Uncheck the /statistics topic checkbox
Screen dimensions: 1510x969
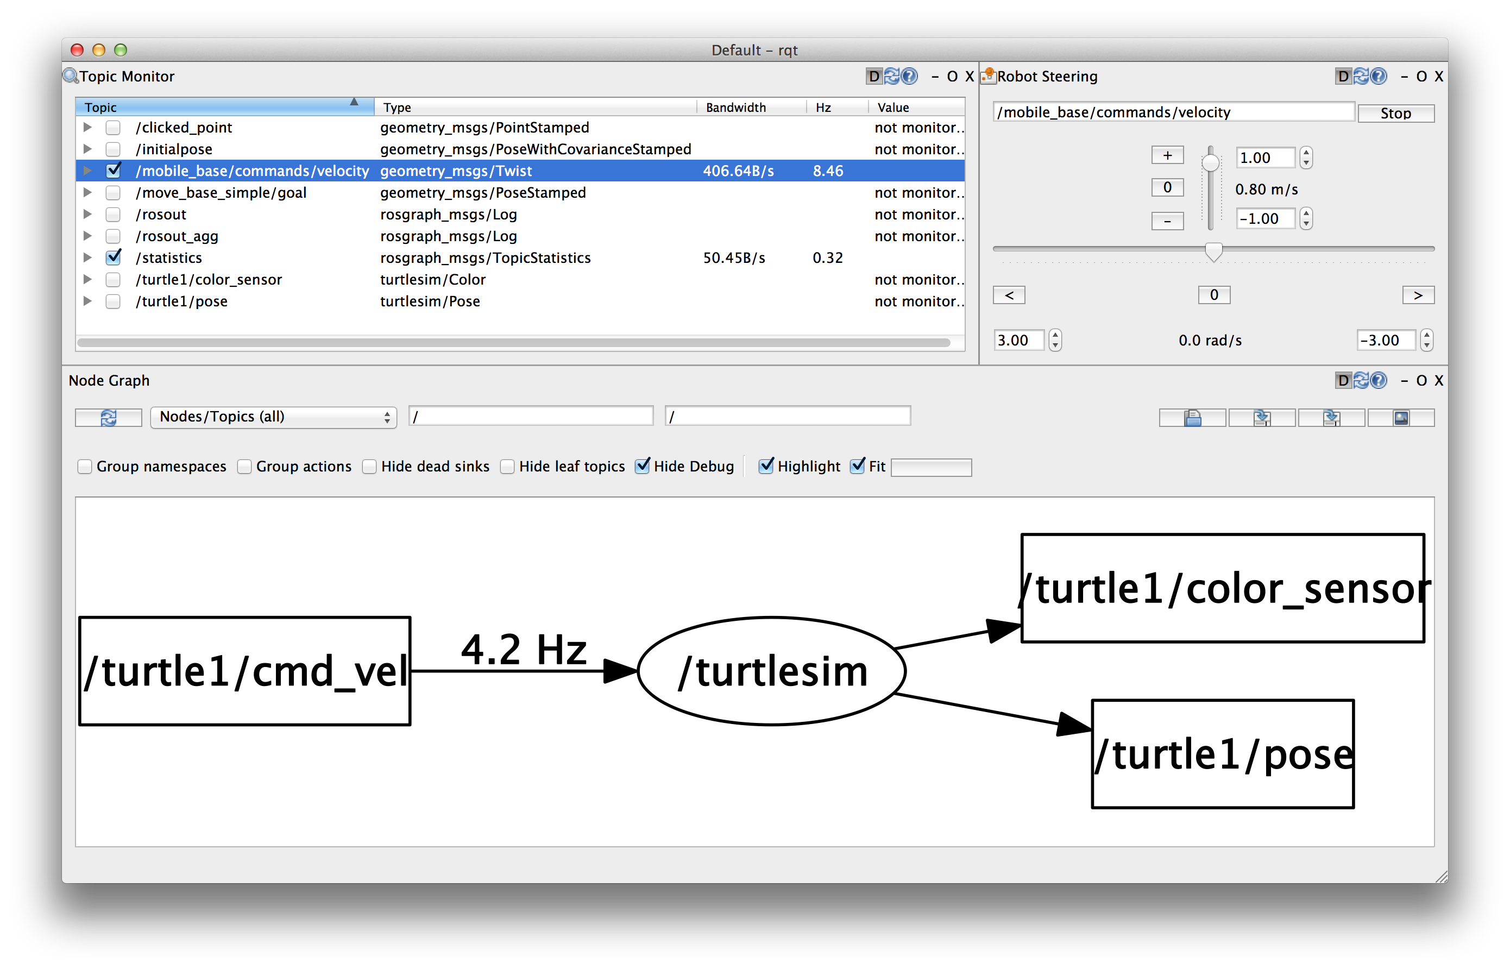click(x=113, y=258)
